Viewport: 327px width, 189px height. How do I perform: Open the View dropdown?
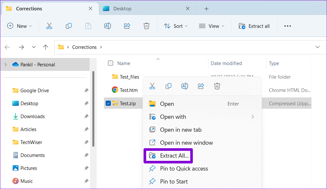(212, 26)
